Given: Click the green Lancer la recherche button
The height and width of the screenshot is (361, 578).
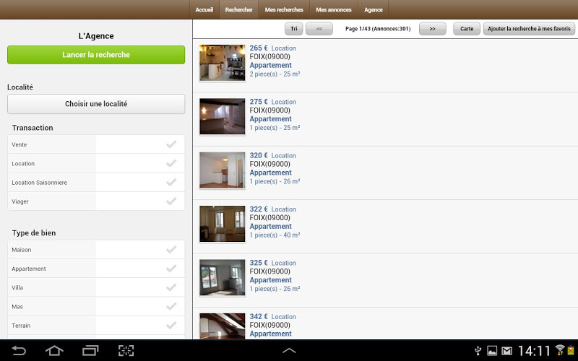Looking at the screenshot, I should click(x=96, y=55).
